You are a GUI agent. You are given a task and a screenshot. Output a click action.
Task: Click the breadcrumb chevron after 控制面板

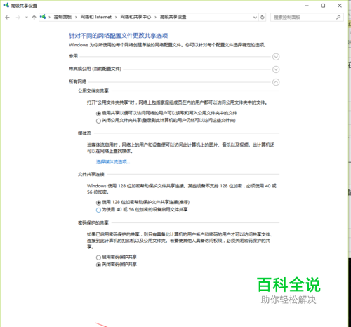76,18
